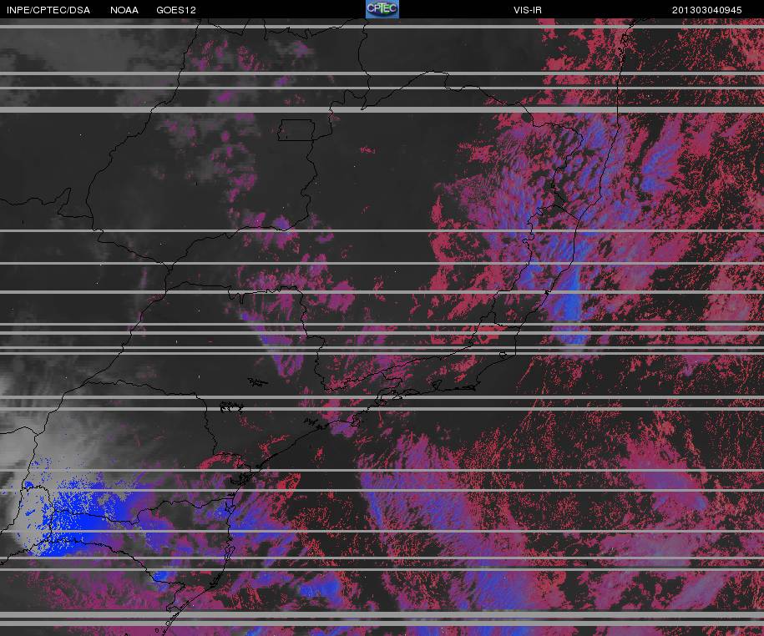The width and height of the screenshot is (764, 636).
Task: Click the CPTEC logo in the header
Action: (x=382, y=9)
